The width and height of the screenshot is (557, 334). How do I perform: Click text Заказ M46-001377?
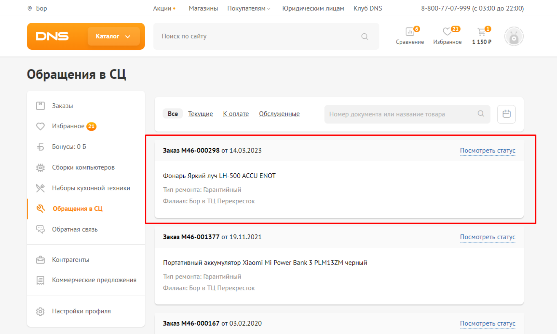coord(191,237)
